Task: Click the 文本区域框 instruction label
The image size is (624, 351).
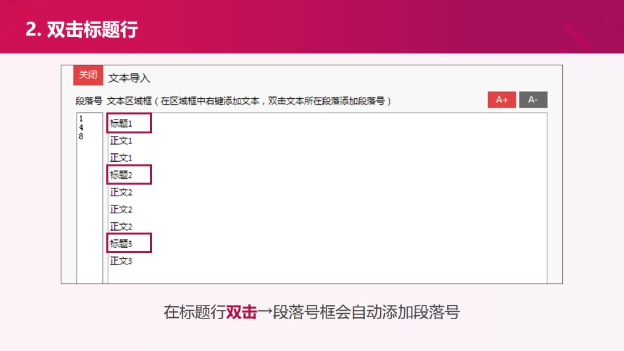Action: click(x=248, y=101)
